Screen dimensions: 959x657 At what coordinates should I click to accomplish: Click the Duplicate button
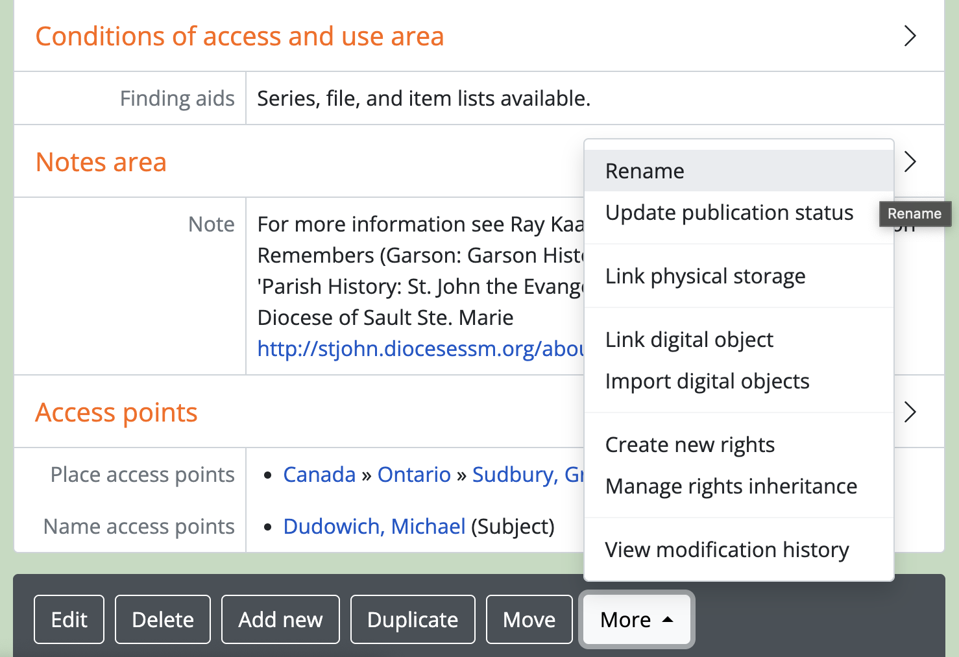(x=413, y=619)
